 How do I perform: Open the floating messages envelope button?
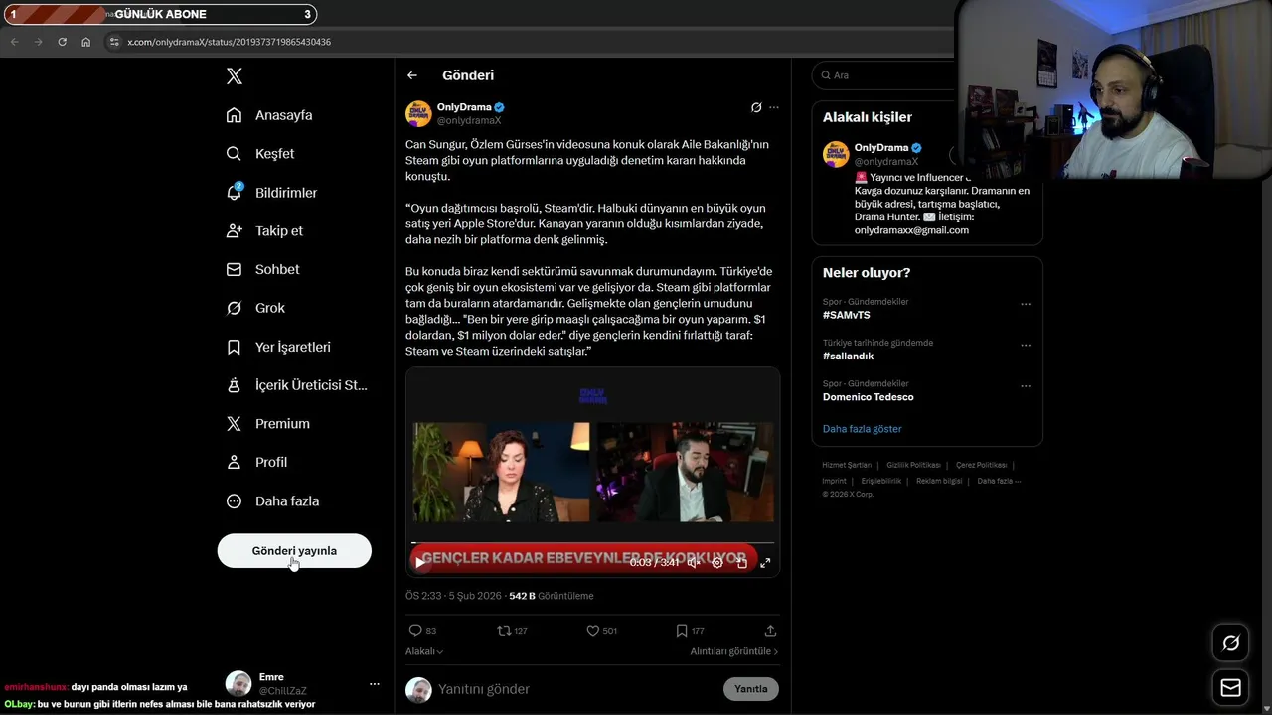pyautogui.click(x=1230, y=688)
